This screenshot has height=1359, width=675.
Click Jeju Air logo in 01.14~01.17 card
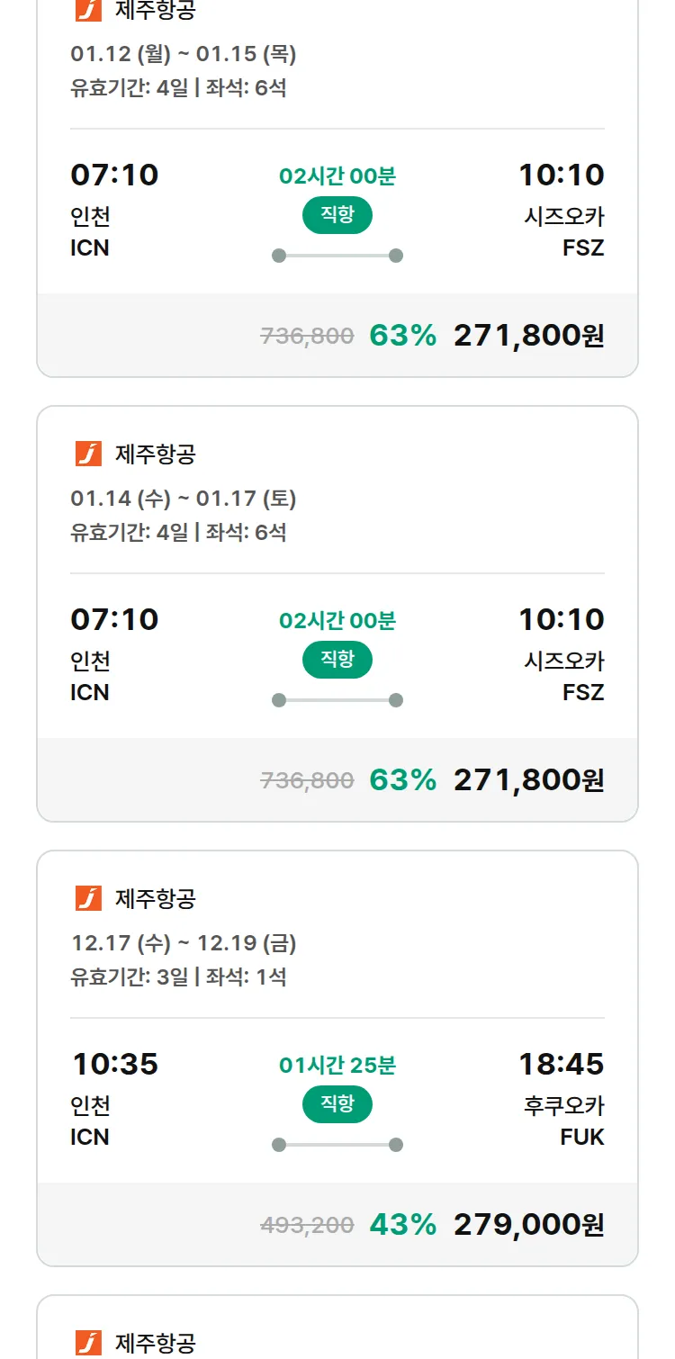[88, 454]
